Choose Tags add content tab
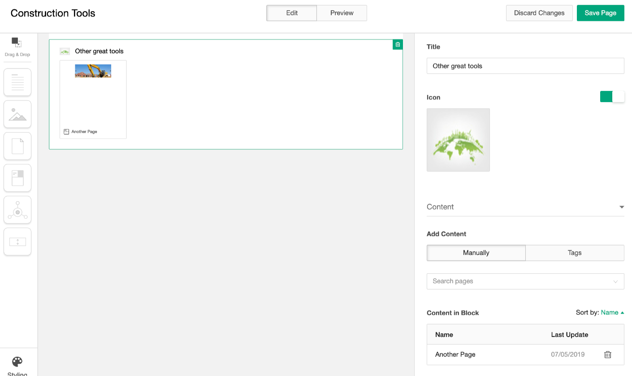This screenshot has width=632, height=376. [575, 253]
